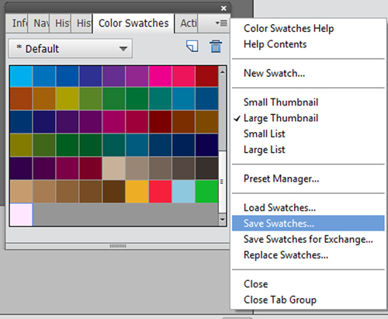Pick the bright red swatch in the sixth row
Image resolution: width=388 pixels, height=319 pixels.
[160, 192]
